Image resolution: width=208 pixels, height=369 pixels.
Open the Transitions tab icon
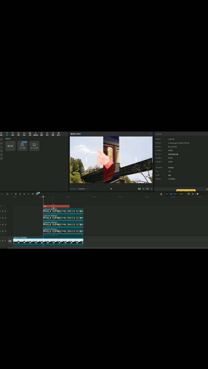pyautogui.click(x=24, y=134)
